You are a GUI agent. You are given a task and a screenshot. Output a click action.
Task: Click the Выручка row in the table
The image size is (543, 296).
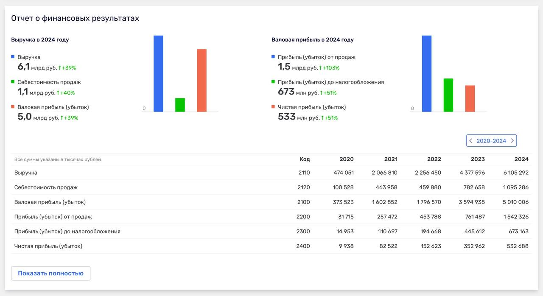tap(26, 173)
